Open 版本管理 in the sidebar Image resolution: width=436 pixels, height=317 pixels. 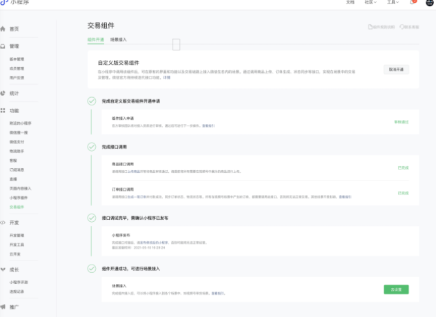click(17, 59)
